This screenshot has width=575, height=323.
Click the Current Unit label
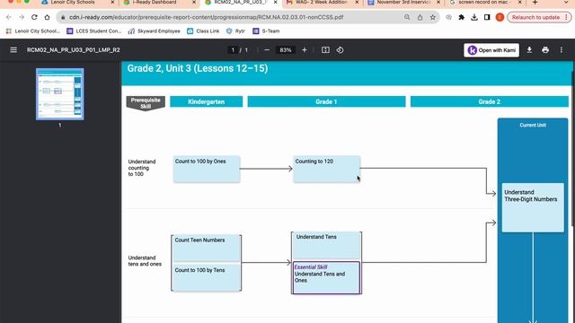tap(533, 126)
